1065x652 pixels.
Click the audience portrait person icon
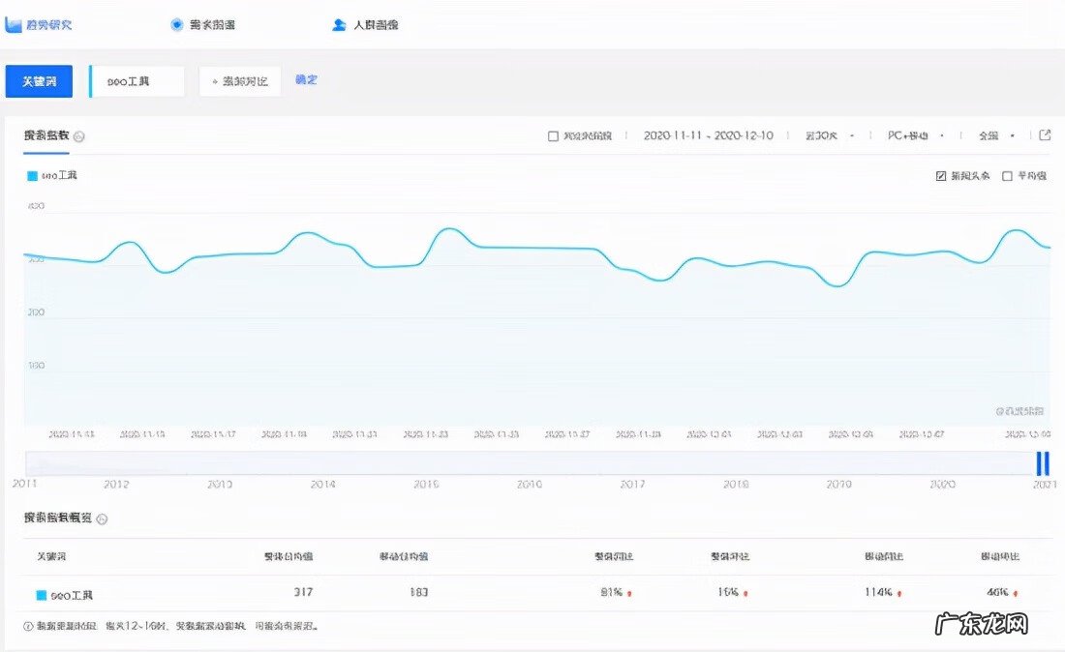click(339, 24)
